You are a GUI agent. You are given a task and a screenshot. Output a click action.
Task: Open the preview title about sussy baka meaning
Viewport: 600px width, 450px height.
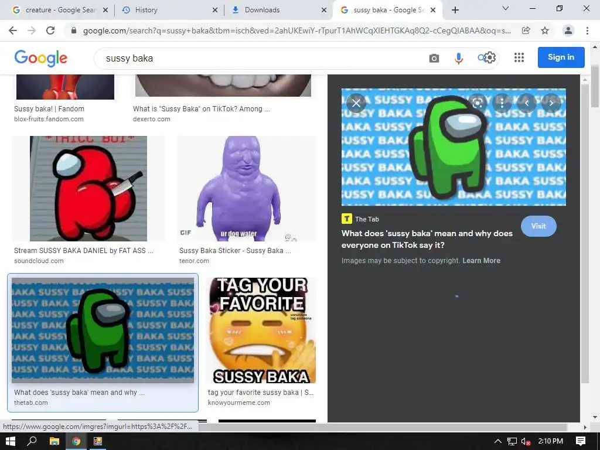coord(427,239)
